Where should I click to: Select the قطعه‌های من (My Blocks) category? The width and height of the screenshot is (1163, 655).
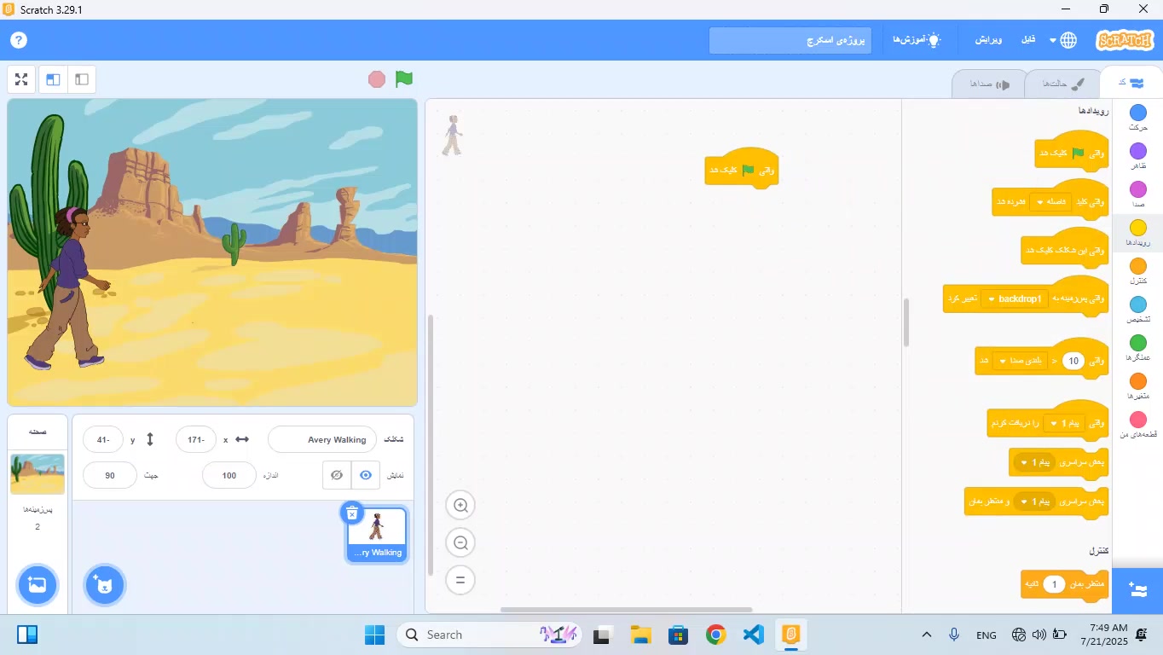click(x=1138, y=425)
